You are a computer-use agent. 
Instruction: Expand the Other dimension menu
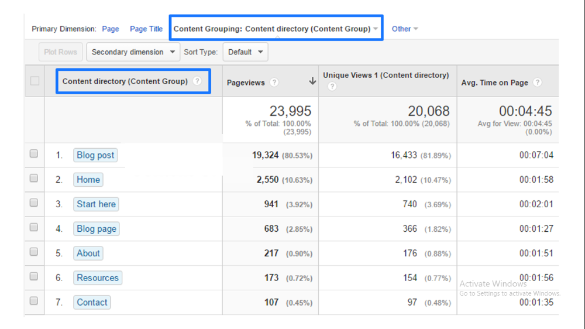click(x=405, y=29)
